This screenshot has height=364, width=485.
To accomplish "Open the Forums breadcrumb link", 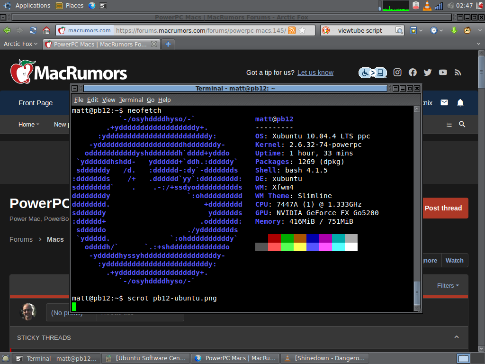I will pos(21,239).
